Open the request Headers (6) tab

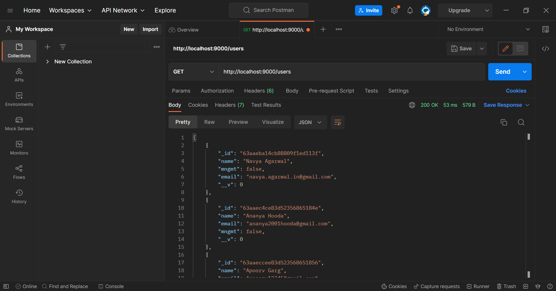pos(259,91)
